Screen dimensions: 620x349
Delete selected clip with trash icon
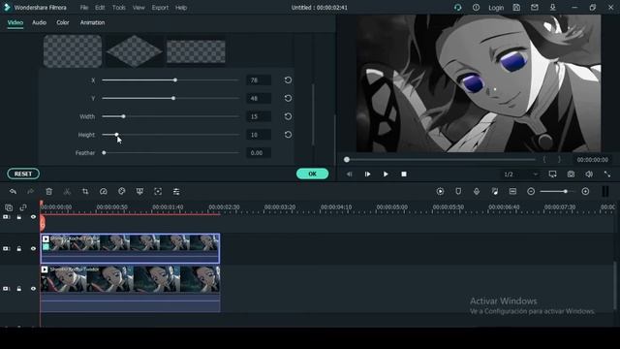[49, 192]
